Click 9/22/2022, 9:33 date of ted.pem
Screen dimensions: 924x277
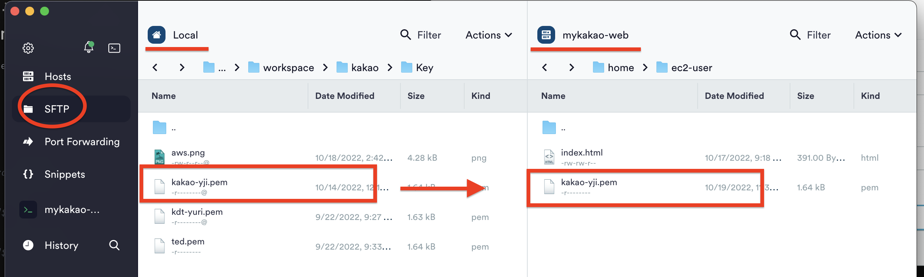coord(353,247)
